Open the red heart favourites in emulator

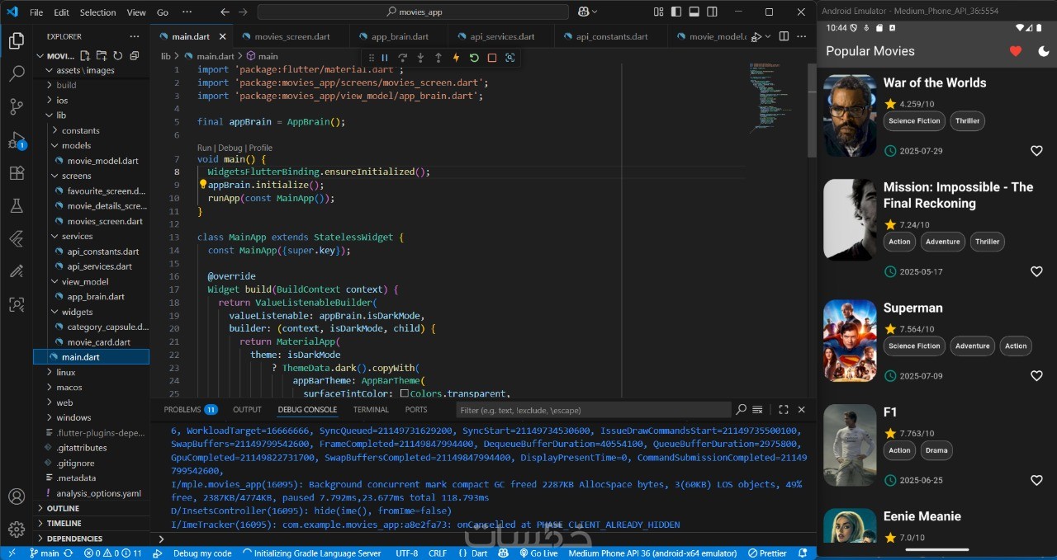(1016, 51)
